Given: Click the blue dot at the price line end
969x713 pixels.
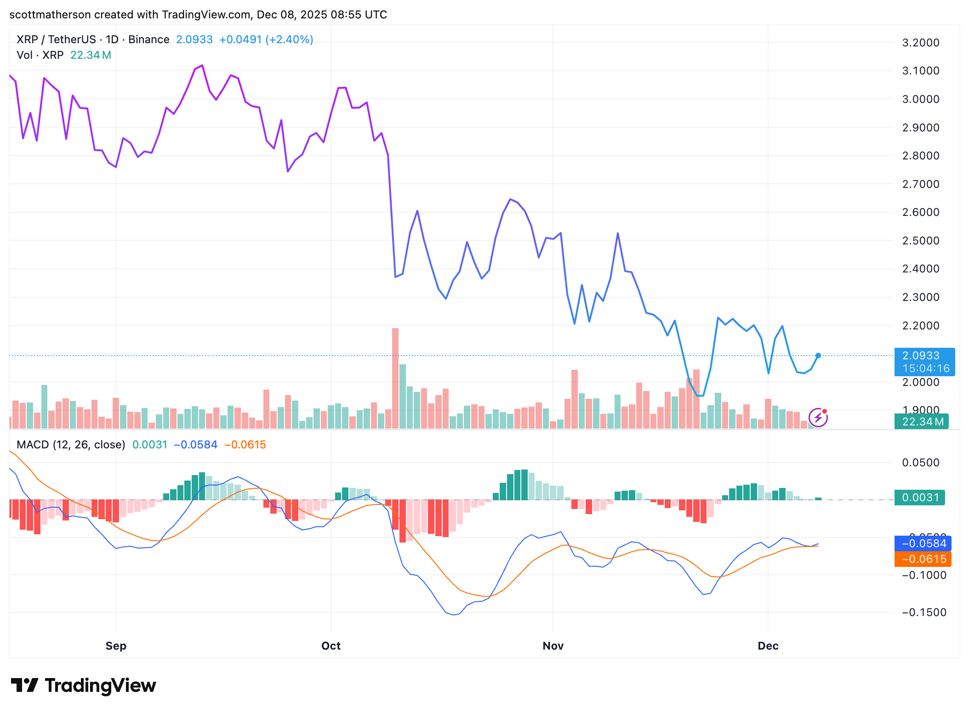Looking at the screenshot, I should click(x=818, y=356).
